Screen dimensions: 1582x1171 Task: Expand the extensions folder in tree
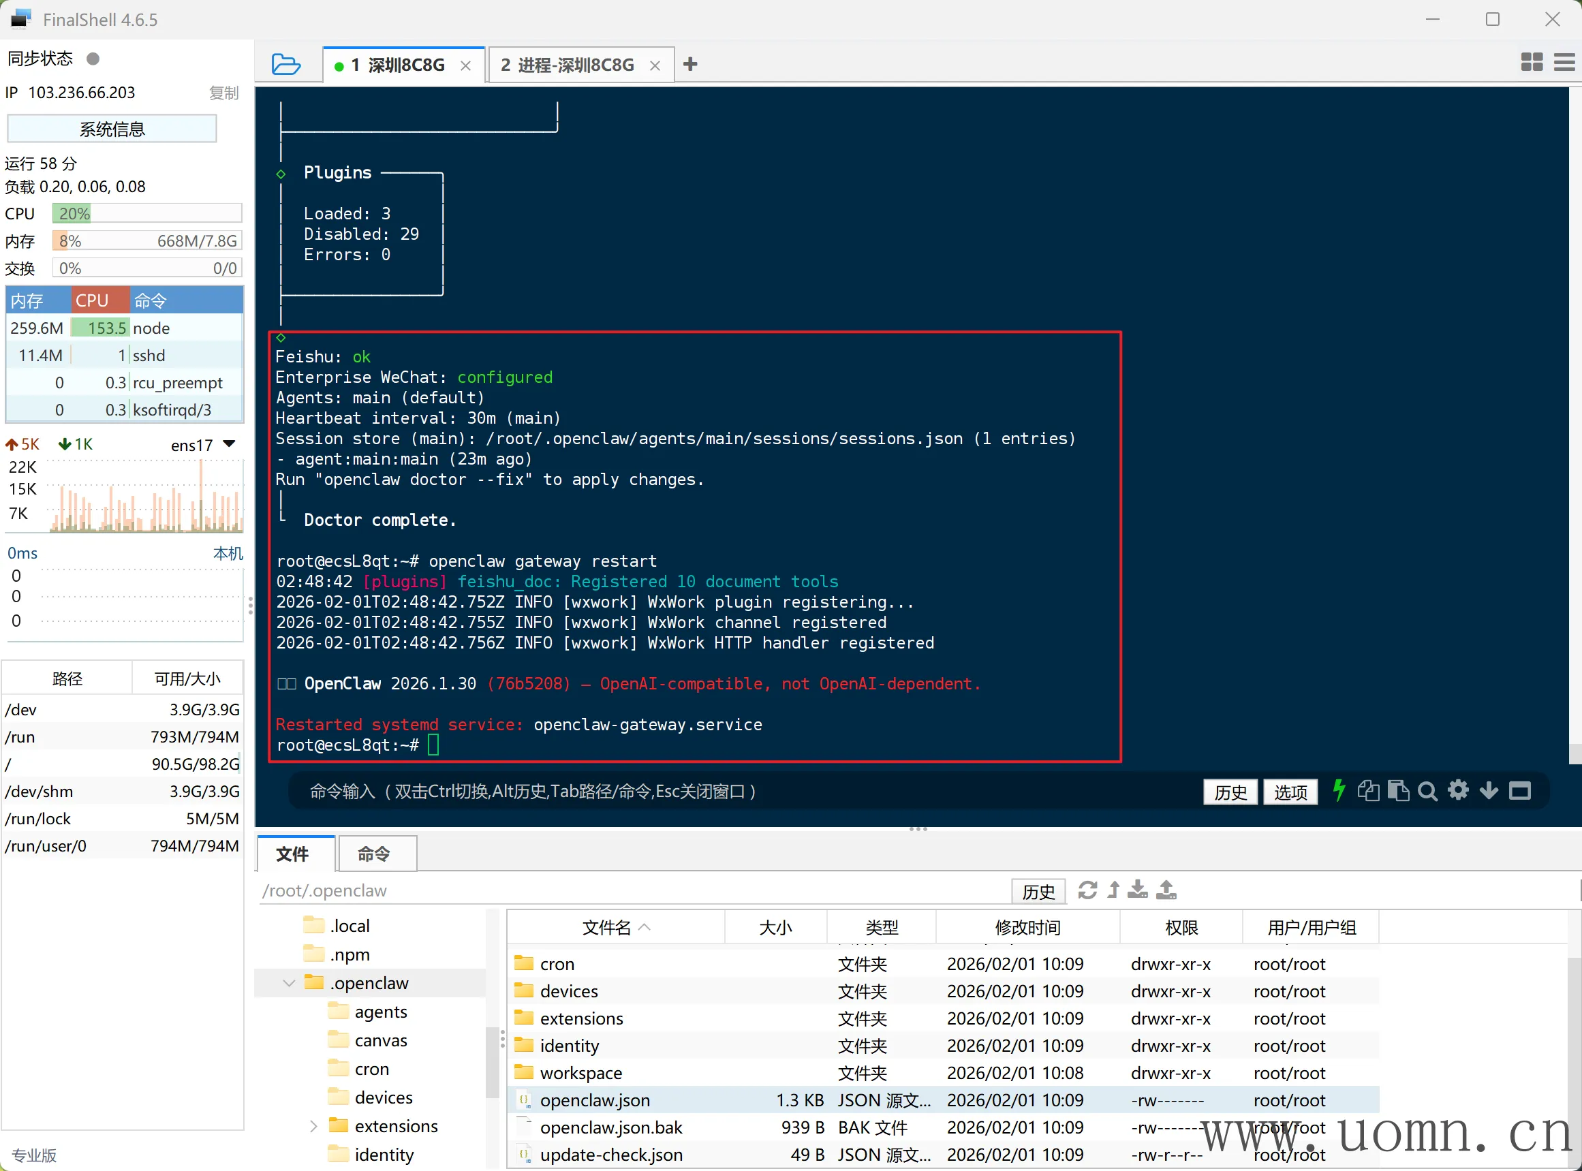pos(313,1126)
